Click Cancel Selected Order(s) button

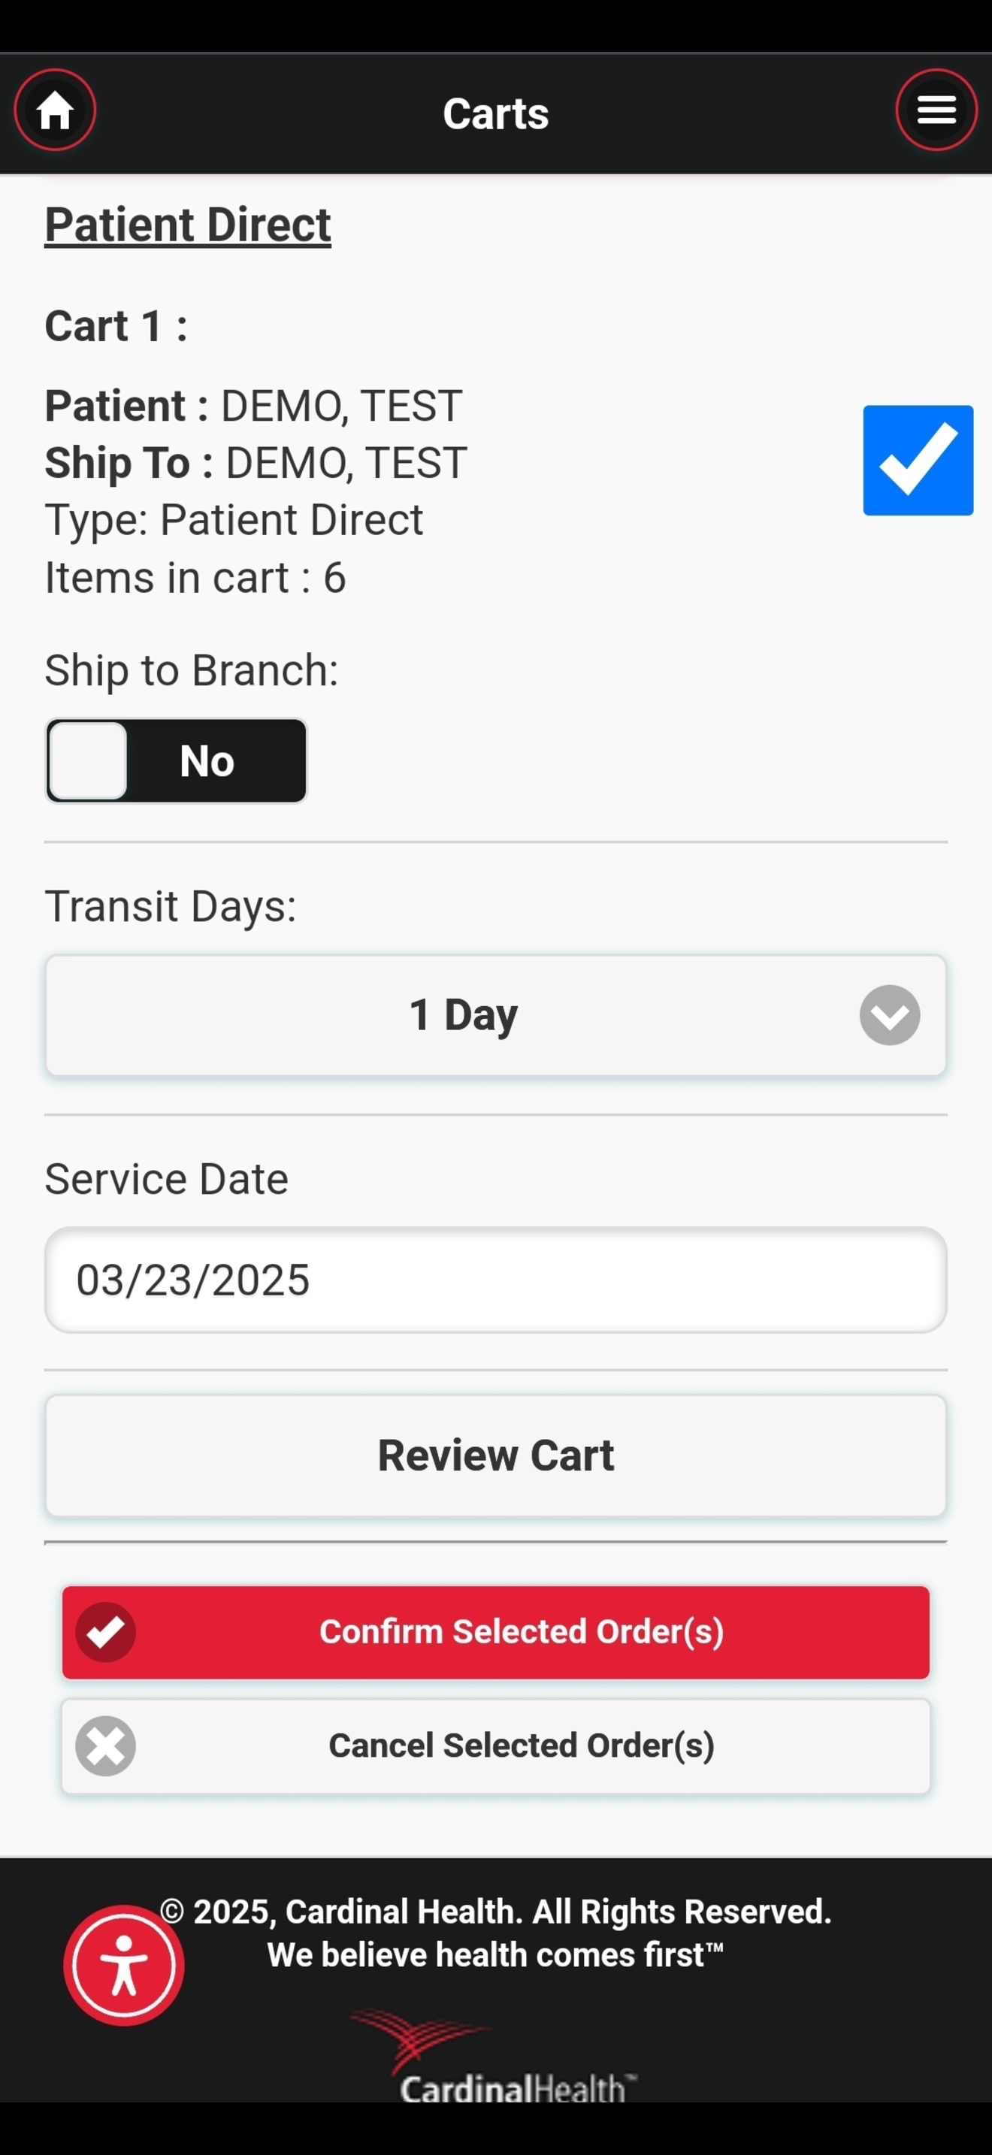tap(496, 1746)
